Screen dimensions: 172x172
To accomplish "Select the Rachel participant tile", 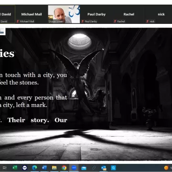I will point(129,14).
